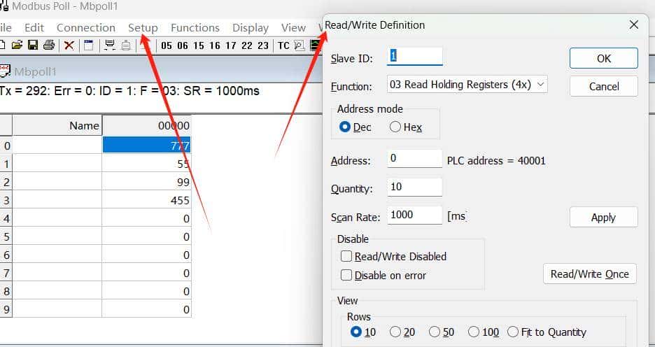Click the 00000 column header
The image size is (655, 347).
147,125
